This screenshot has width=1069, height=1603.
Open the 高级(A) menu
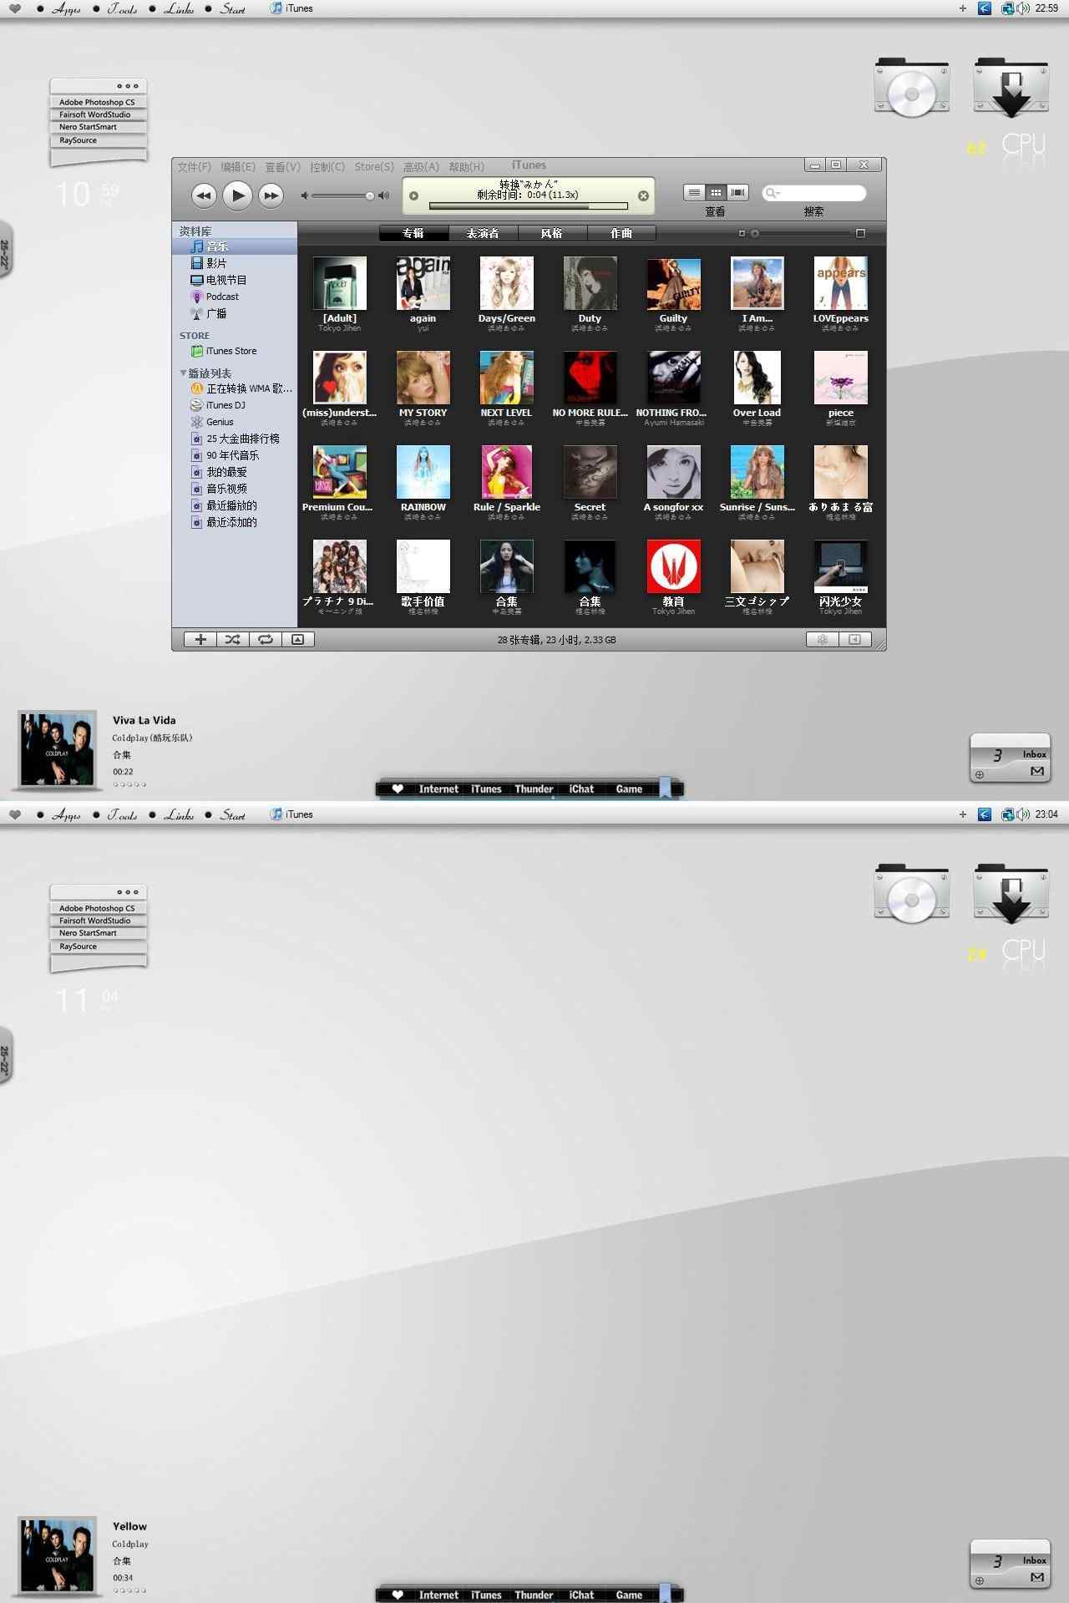421,167
